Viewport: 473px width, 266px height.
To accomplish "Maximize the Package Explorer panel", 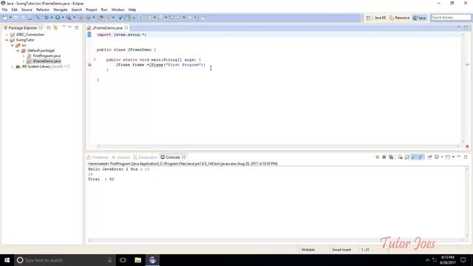I will coord(77,27).
